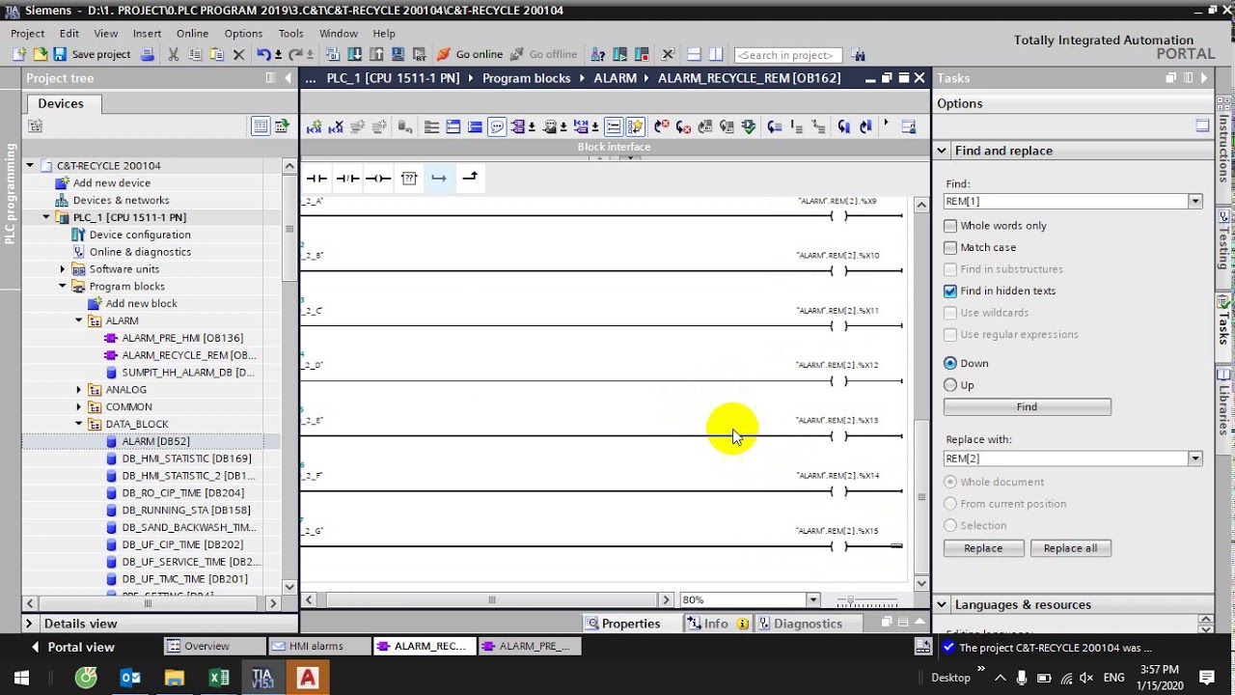Screen dimensions: 1235x695
Task: Click the compile icon
Action: click(333, 54)
